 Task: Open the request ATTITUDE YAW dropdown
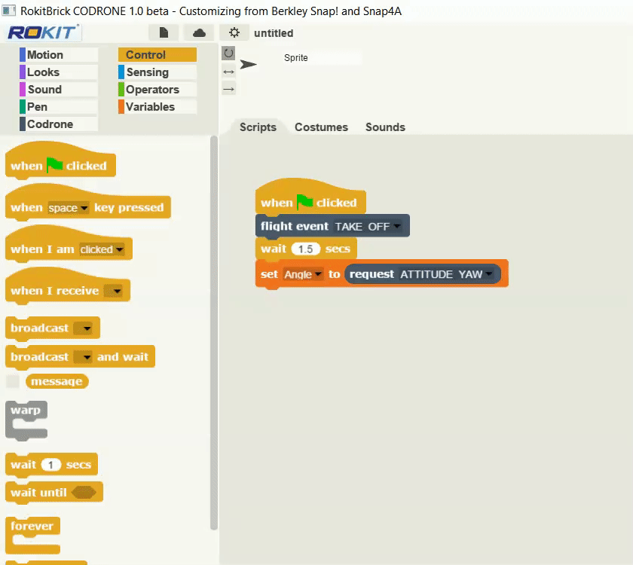pos(447,274)
